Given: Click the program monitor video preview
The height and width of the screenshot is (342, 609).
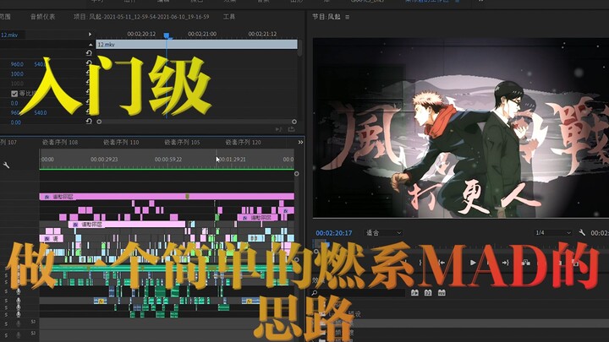Looking at the screenshot, I should point(461,128).
